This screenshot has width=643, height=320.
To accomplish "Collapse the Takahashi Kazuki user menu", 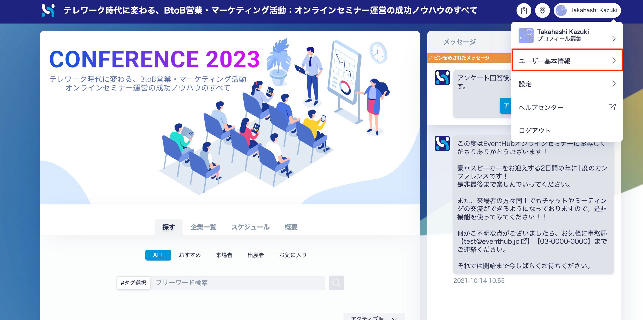I will (x=587, y=11).
